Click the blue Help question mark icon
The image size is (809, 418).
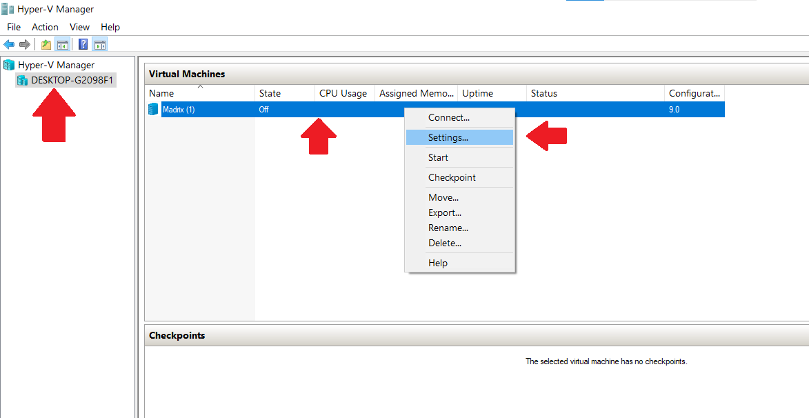(83, 44)
